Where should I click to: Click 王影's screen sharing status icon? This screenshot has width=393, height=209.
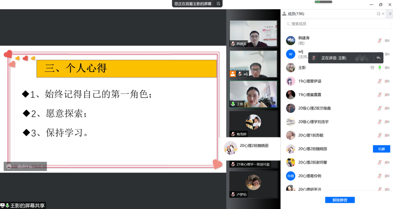[x=372, y=68]
